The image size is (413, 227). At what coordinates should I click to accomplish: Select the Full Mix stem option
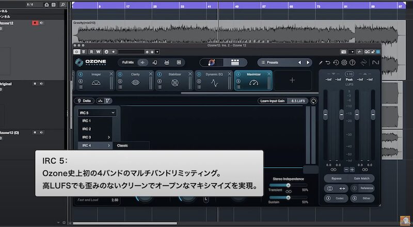tap(128, 62)
